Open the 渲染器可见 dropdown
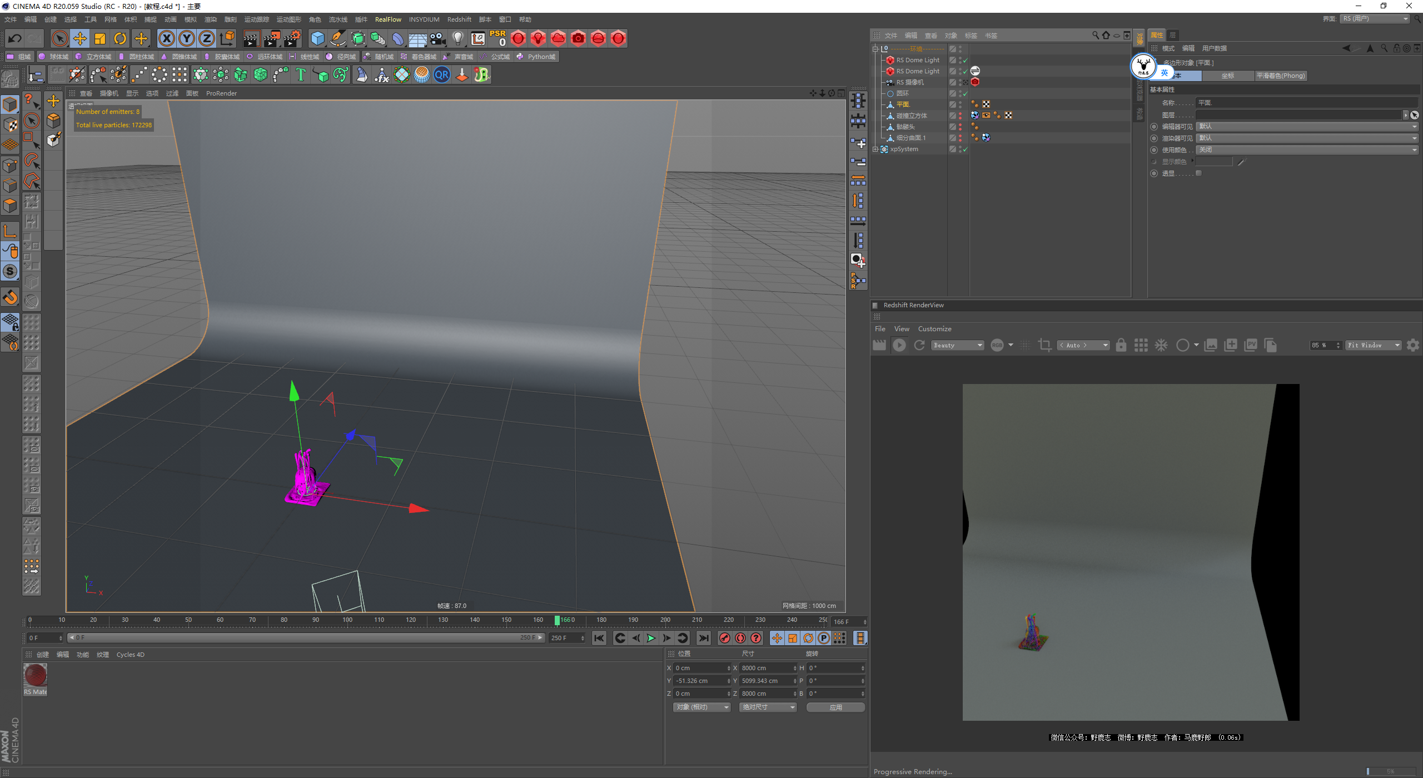 pos(1307,138)
